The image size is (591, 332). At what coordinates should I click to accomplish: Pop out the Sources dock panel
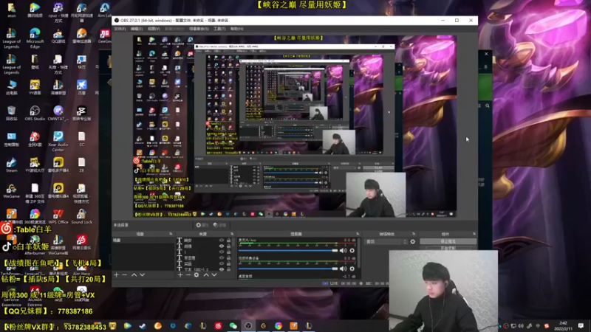pos(232,234)
